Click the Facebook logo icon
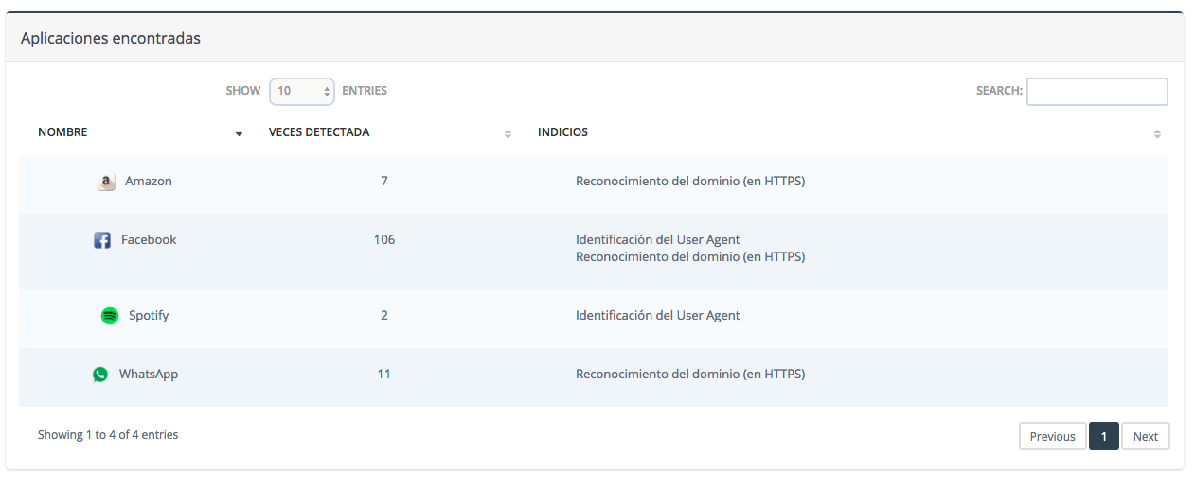 coord(102,240)
